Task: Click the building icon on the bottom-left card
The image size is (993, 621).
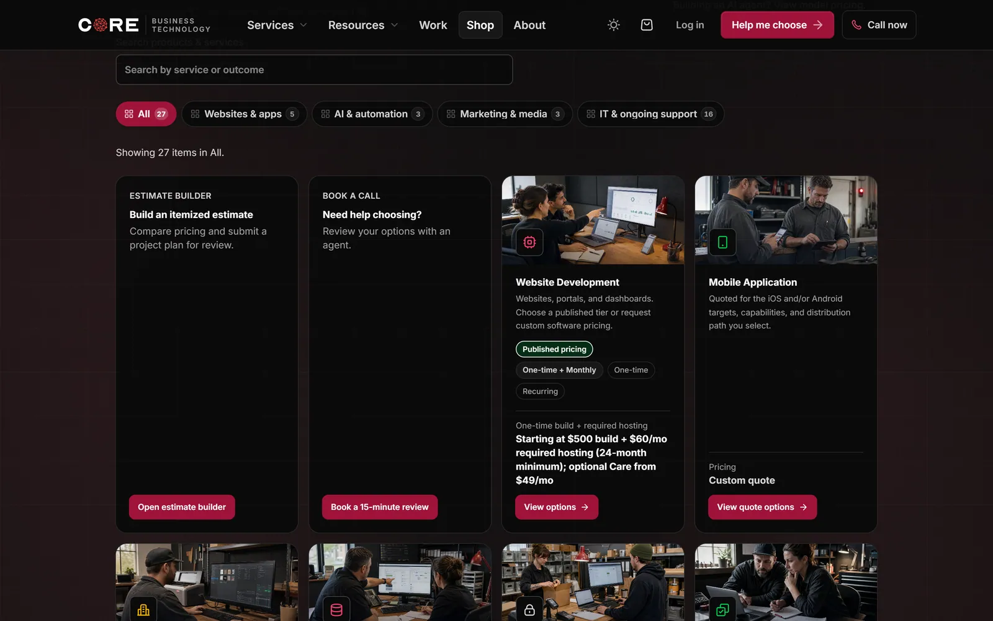Action: click(x=143, y=610)
